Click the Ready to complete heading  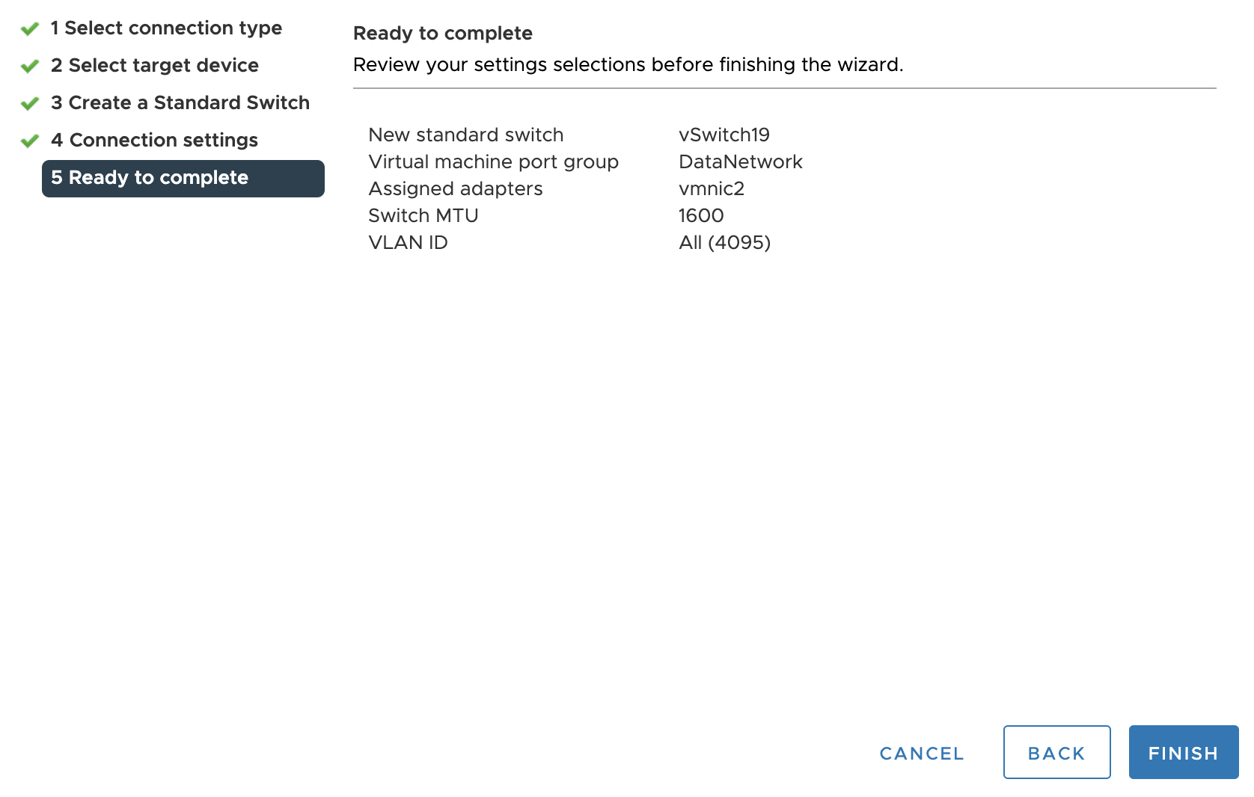tap(443, 33)
